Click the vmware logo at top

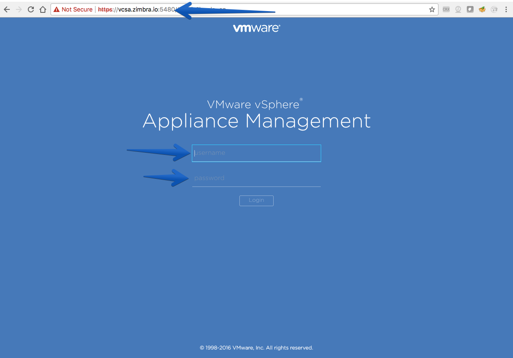256,28
